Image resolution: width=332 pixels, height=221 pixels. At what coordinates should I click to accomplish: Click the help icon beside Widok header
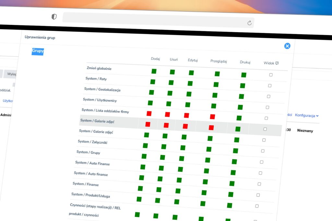[x=277, y=63]
